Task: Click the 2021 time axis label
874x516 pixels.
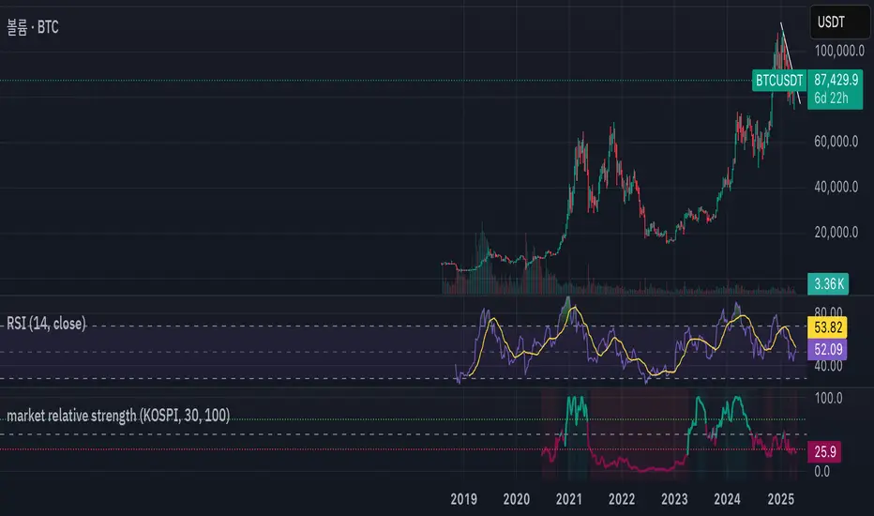Action: click(568, 499)
